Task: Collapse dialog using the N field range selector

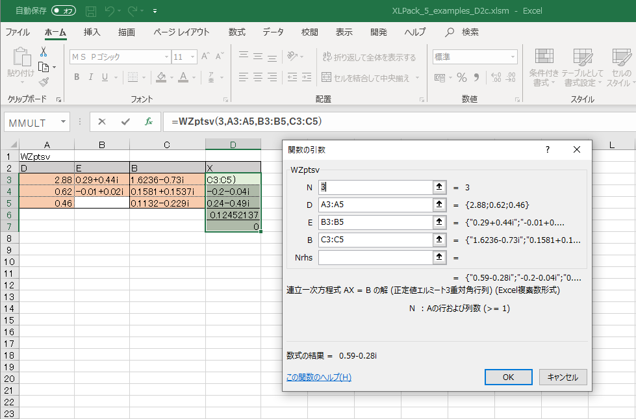Action: click(x=440, y=187)
